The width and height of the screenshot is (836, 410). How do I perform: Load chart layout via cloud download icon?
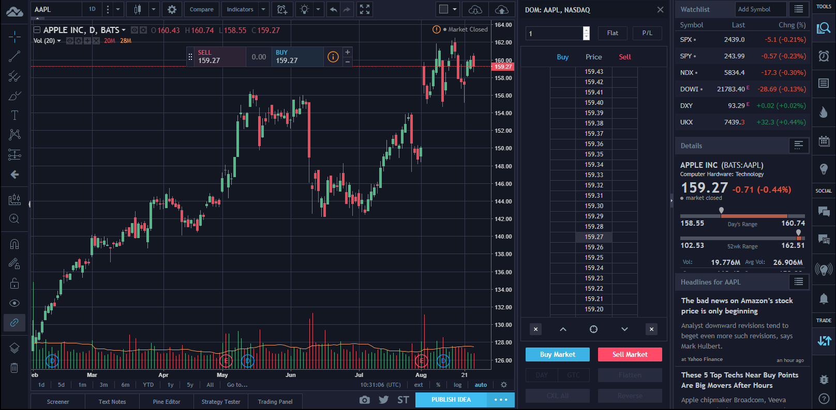click(475, 9)
